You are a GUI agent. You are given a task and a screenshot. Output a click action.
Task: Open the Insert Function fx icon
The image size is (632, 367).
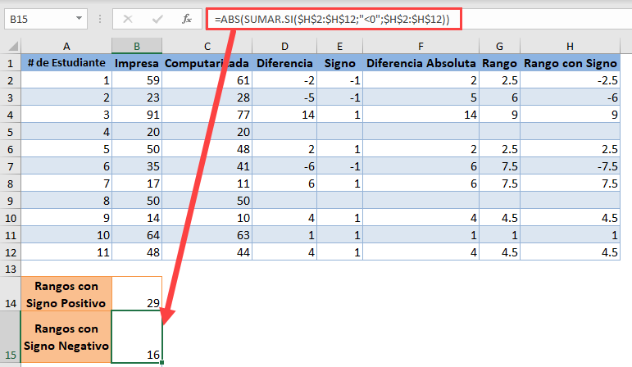[x=187, y=19]
